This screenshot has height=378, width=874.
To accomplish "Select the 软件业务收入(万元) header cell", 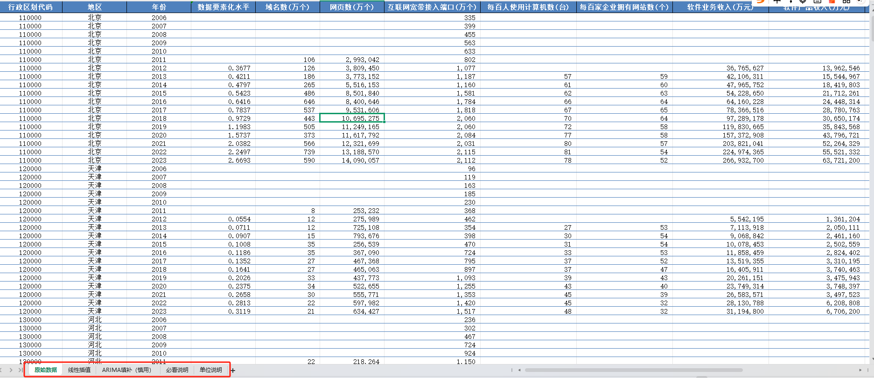I will pyautogui.click(x=720, y=7).
